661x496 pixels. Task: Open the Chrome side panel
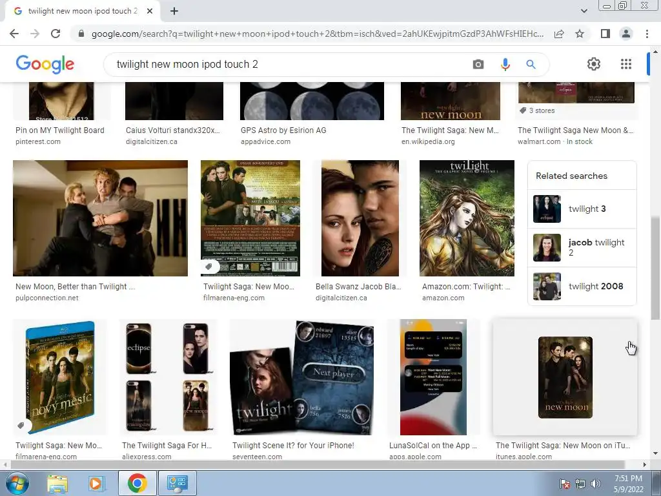[x=605, y=34]
